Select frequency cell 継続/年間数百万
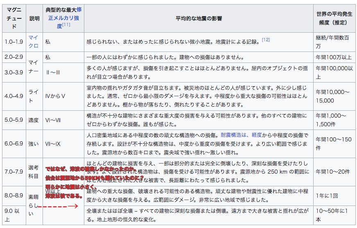357x228 pixels. pos(334,42)
